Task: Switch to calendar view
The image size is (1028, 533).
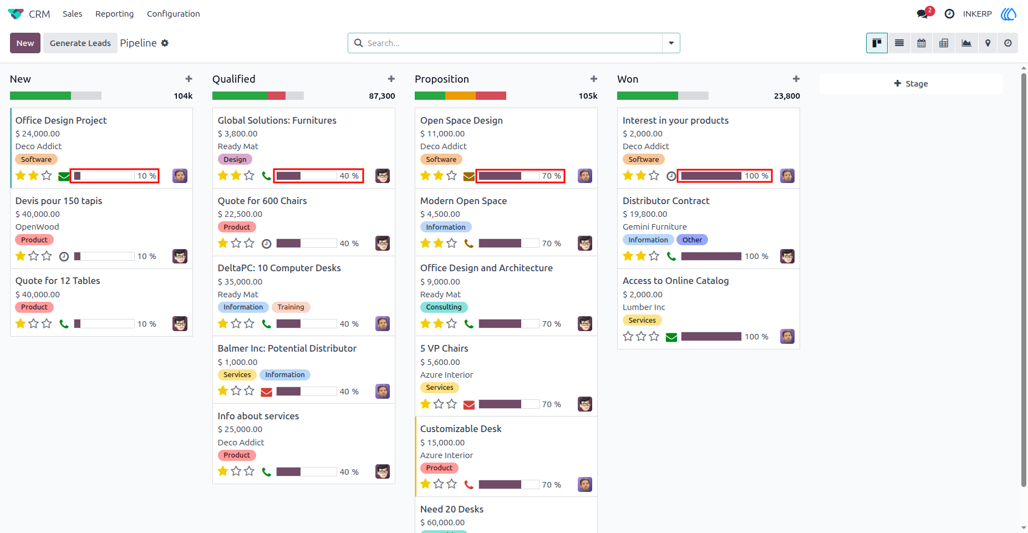Action: [922, 43]
